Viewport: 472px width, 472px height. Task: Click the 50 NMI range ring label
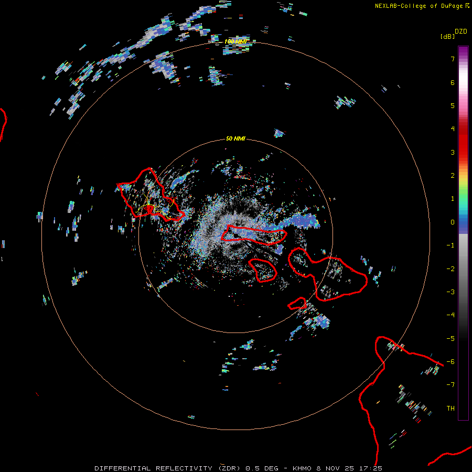coord(235,138)
